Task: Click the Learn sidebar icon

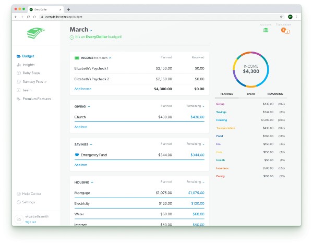Action: coord(19,90)
